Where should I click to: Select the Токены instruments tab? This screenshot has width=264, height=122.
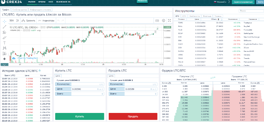point(218,16)
